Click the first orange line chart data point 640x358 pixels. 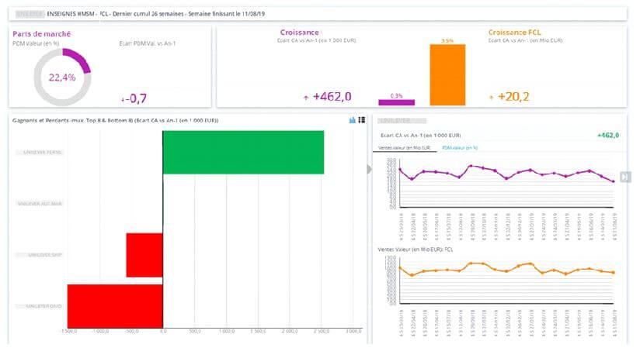tap(400, 268)
